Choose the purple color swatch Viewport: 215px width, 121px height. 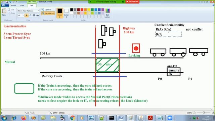click(x=103, y=10)
